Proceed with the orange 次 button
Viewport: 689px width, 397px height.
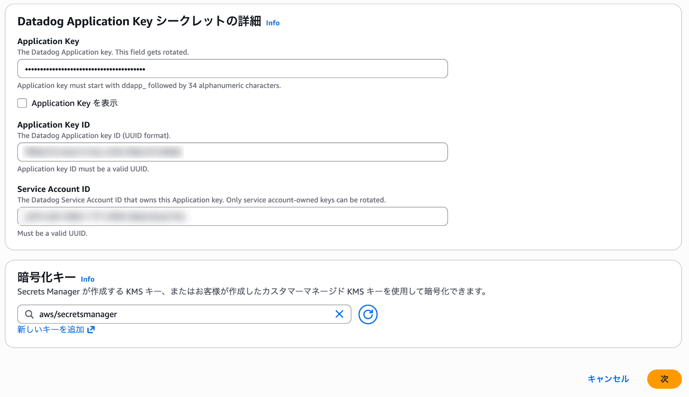point(664,379)
